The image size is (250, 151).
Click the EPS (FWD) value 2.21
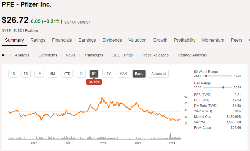[238, 95]
